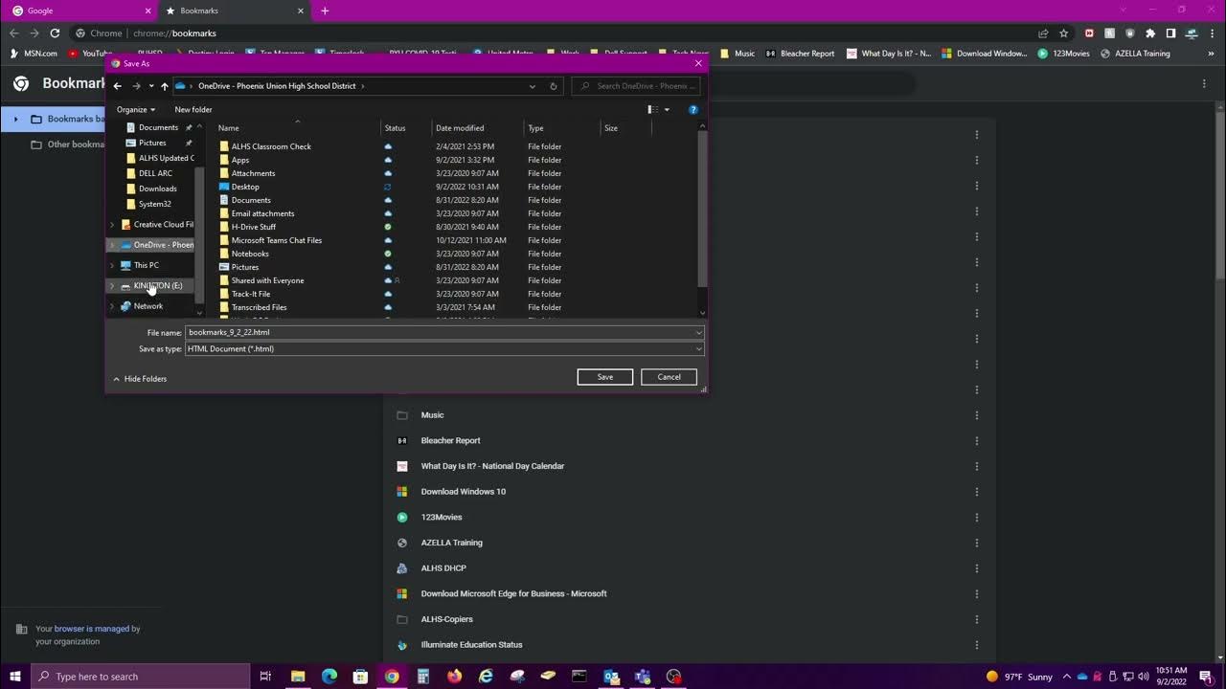The height and width of the screenshot is (689, 1226).
Task: Open Downloads in the navigation pane
Action: click(x=157, y=189)
